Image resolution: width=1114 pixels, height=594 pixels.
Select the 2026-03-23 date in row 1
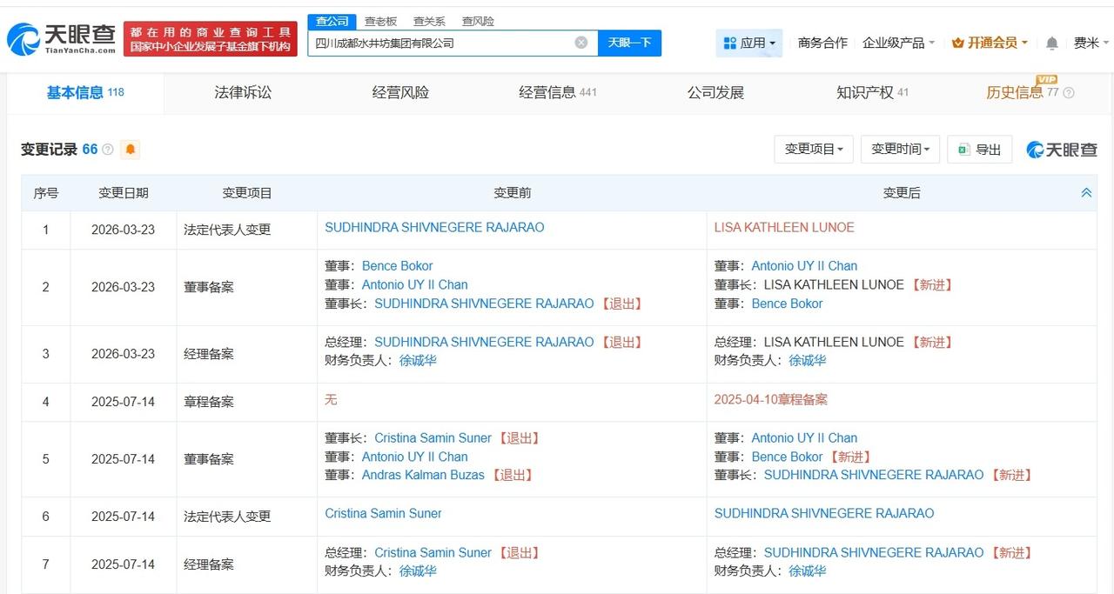tap(124, 230)
